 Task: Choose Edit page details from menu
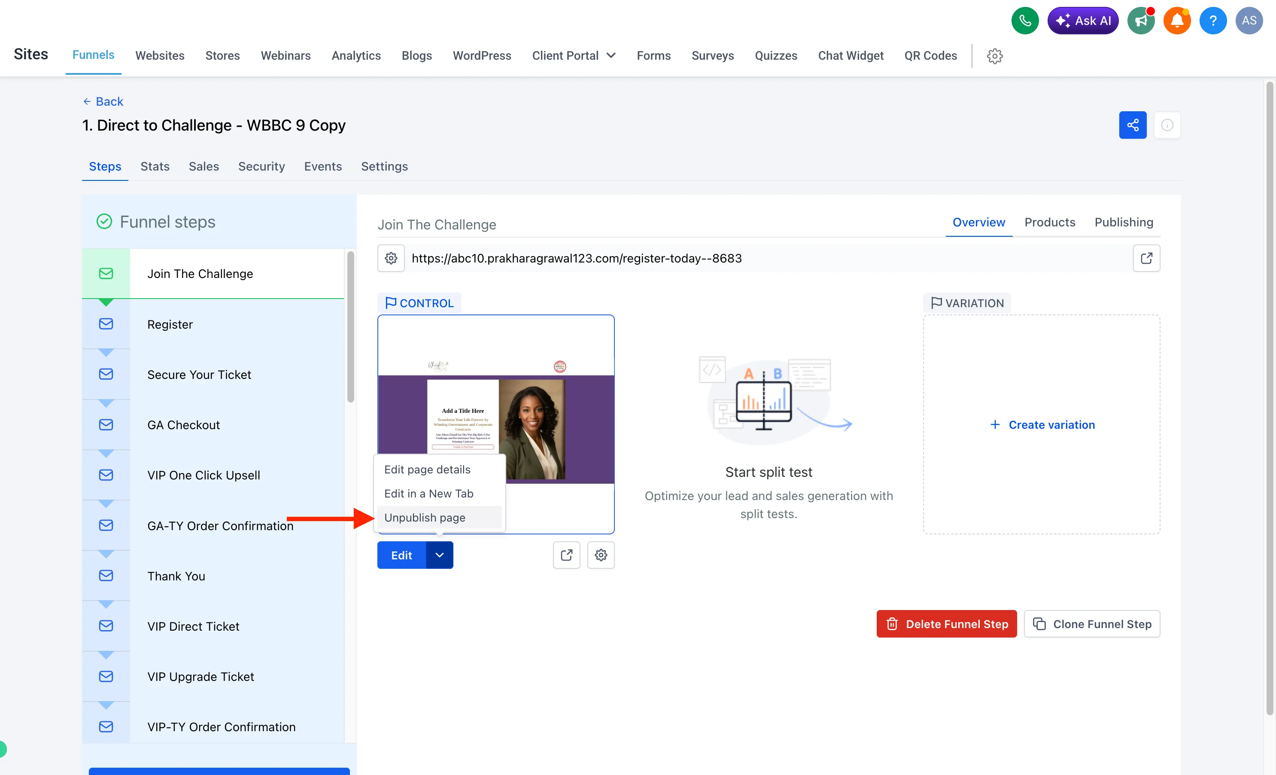tap(439, 470)
